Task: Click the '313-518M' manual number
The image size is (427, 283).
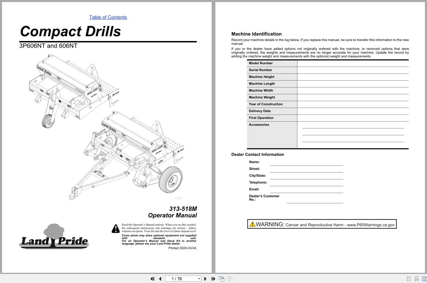Action: [x=183, y=209]
